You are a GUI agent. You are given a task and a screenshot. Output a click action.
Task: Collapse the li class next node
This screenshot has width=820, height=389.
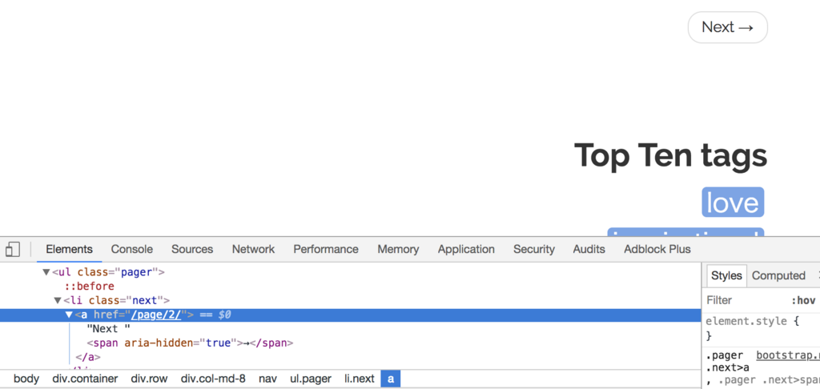[x=58, y=301]
